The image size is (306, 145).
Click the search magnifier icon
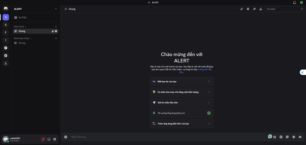[302, 9]
